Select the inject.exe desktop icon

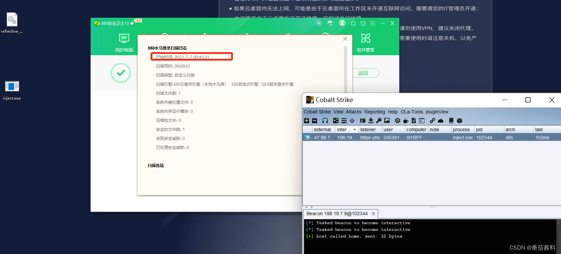click(12, 90)
